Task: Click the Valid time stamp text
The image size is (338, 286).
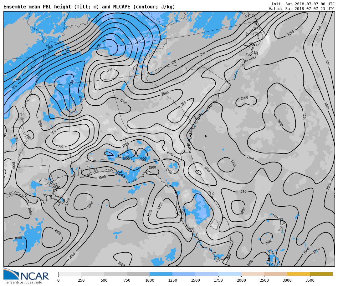Action: tap(301, 9)
